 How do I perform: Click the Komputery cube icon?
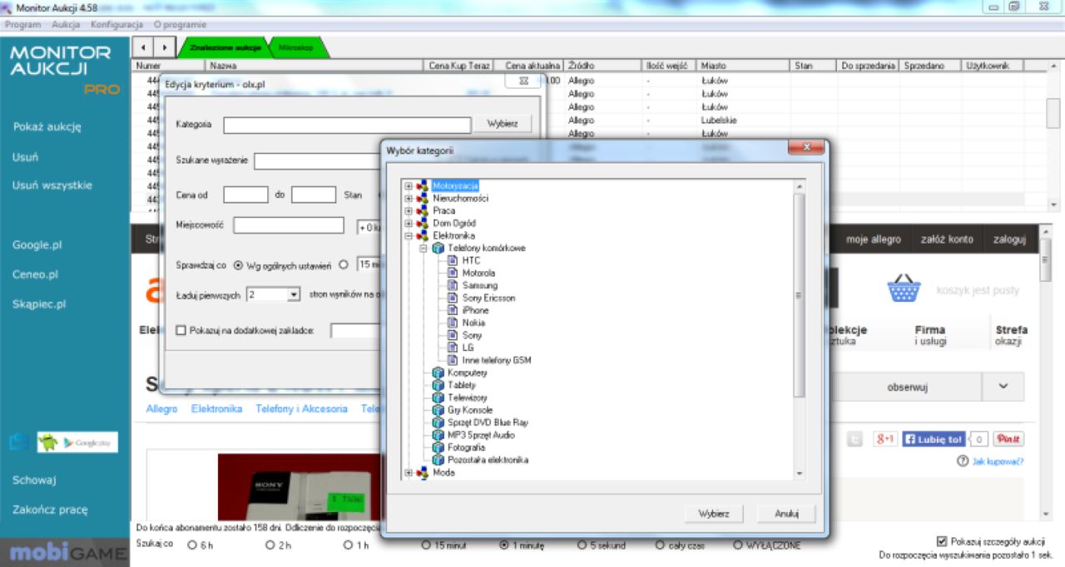coord(438,373)
